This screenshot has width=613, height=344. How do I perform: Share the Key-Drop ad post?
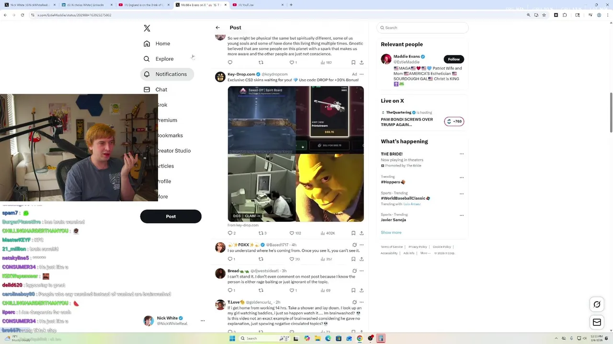click(362, 233)
